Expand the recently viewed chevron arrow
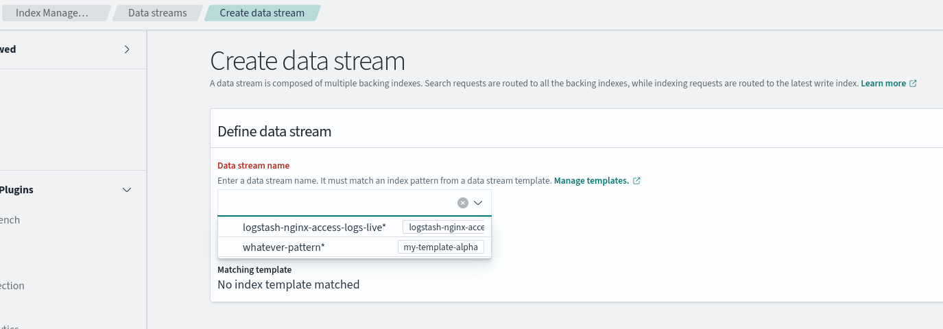Viewport: 943px width, 329px height. [x=127, y=49]
